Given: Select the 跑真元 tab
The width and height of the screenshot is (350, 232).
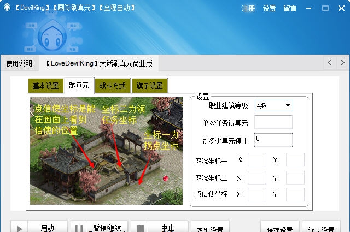Looking at the screenshot, I should pyautogui.click(x=79, y=85).
